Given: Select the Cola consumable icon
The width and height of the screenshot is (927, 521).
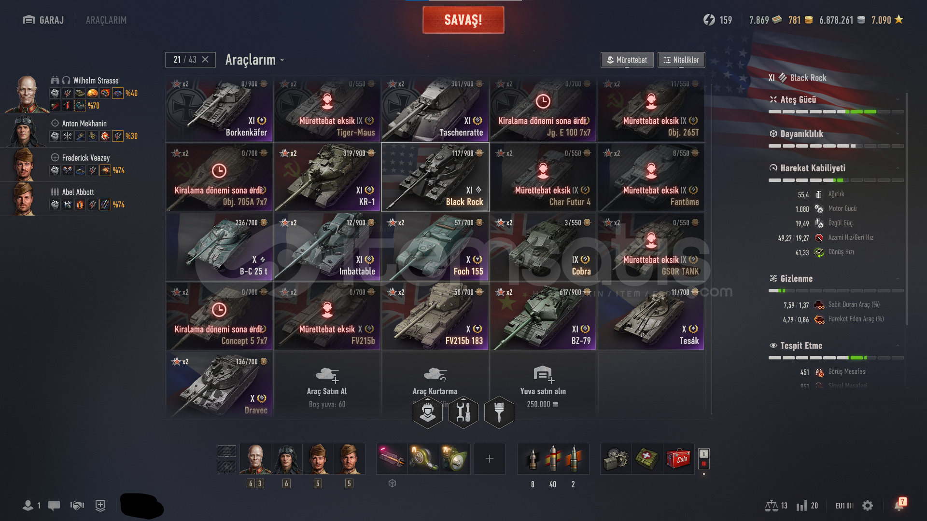Looking at the screenshot, I should point(678,459).
